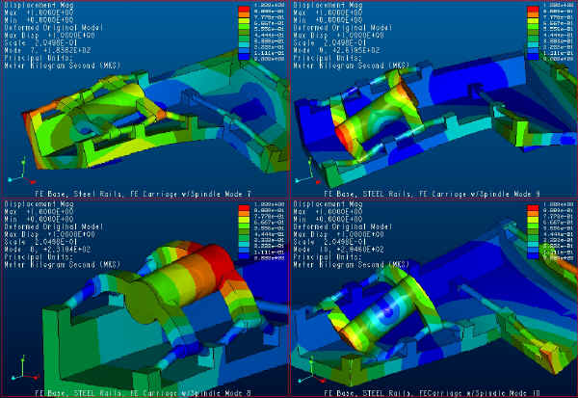Click the coordinate axis triad in the Mode 9 view

pos(307,172)
